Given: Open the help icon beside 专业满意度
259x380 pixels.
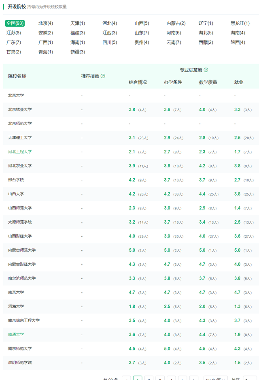Looking at the screenshot, I should click(x=206, y=70).
